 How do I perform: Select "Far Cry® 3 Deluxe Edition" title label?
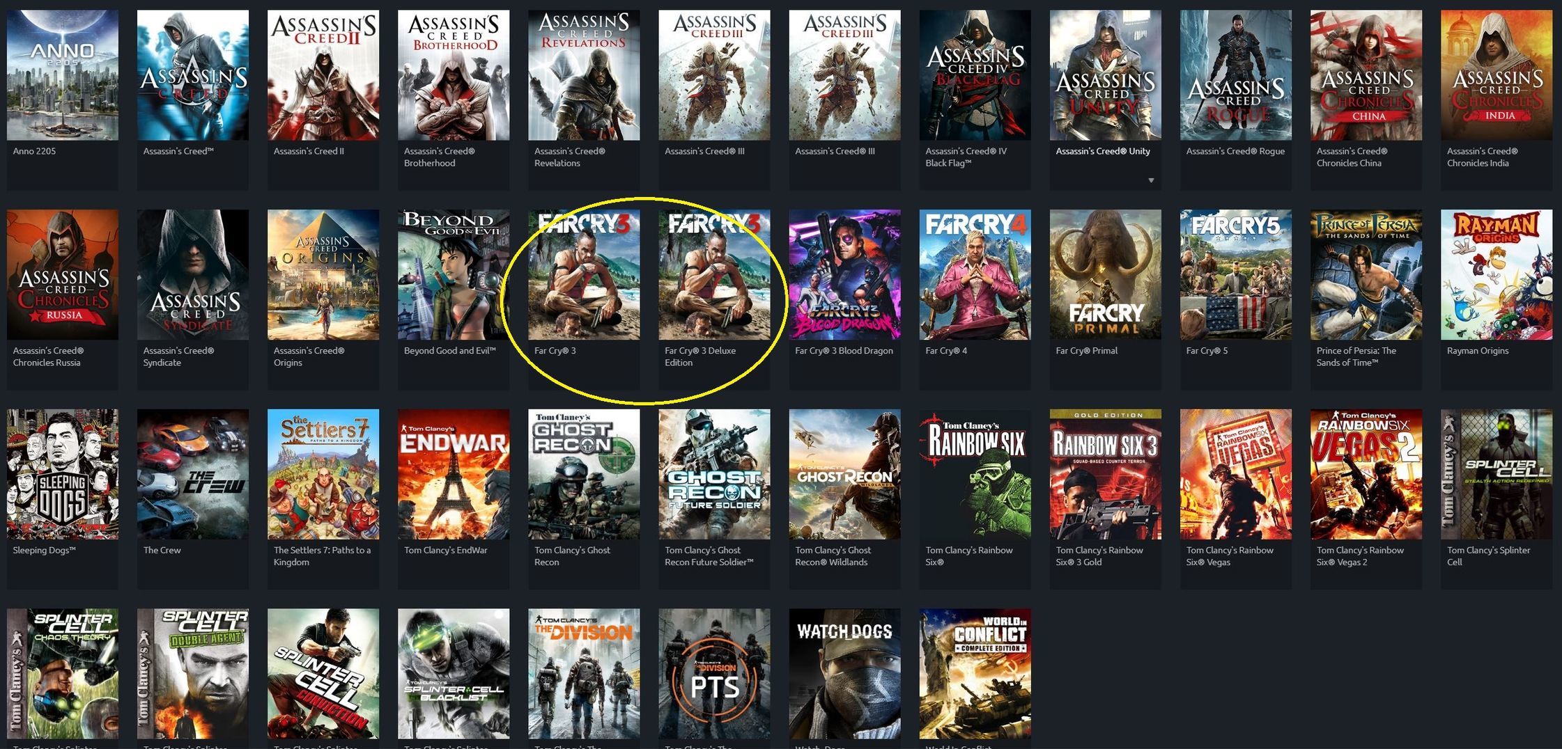tap(700, 356)
